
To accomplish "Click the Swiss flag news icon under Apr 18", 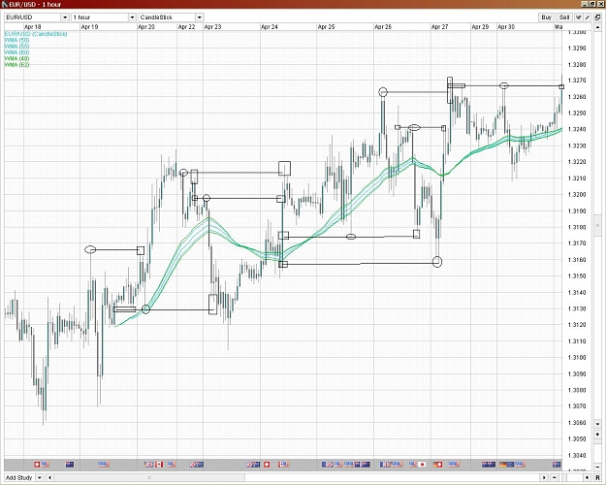I will (x=37, y=464).
